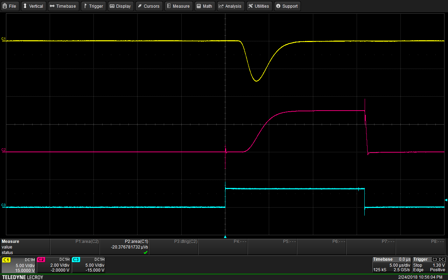Click the C1 channel descriptor box
This screenshot has width=448, height=280.
point(19,265)
